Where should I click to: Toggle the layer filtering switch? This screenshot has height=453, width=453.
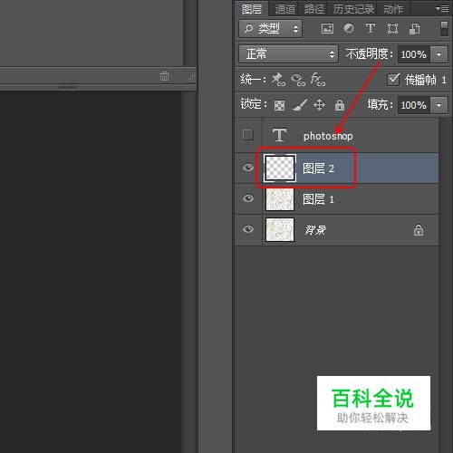coord(444,28)
